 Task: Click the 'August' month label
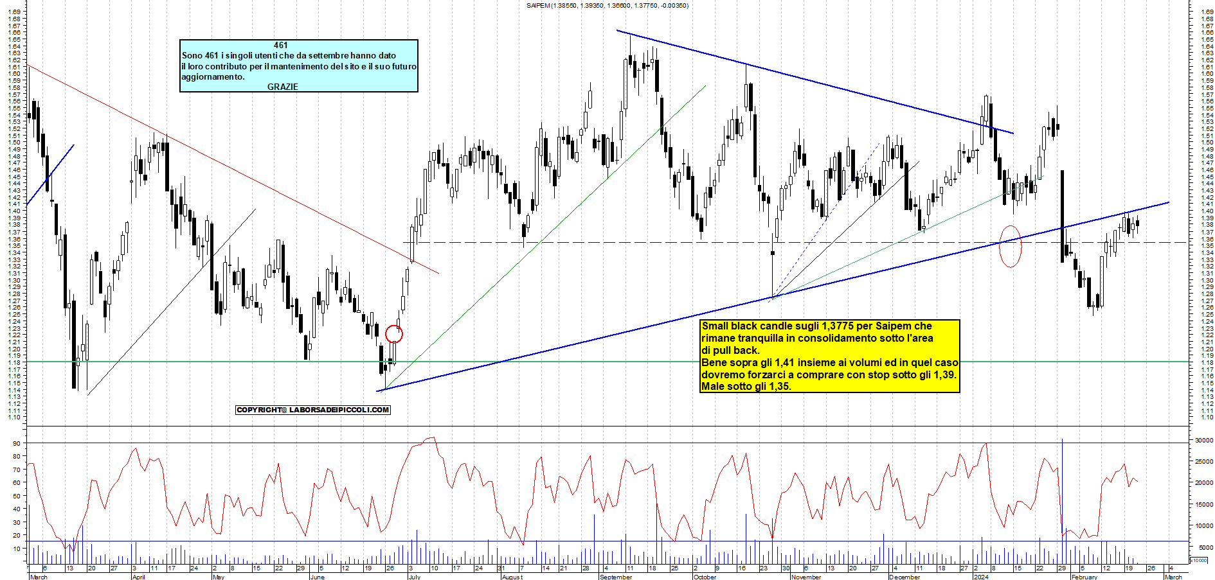pyautogui.click(x=512, y=577)
